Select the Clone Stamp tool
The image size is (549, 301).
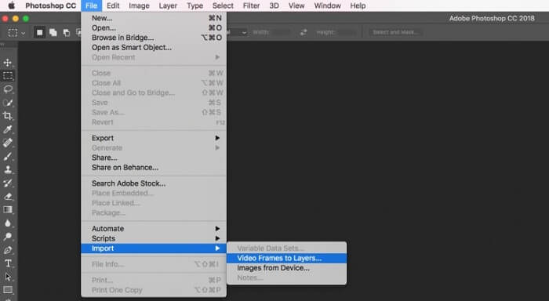point(8,169)
